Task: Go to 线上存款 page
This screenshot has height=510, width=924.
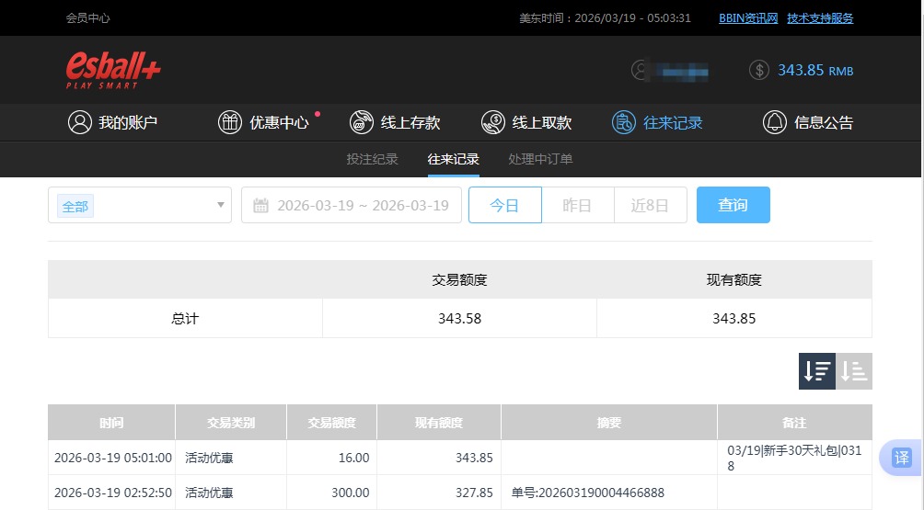Action: (395, 122)
